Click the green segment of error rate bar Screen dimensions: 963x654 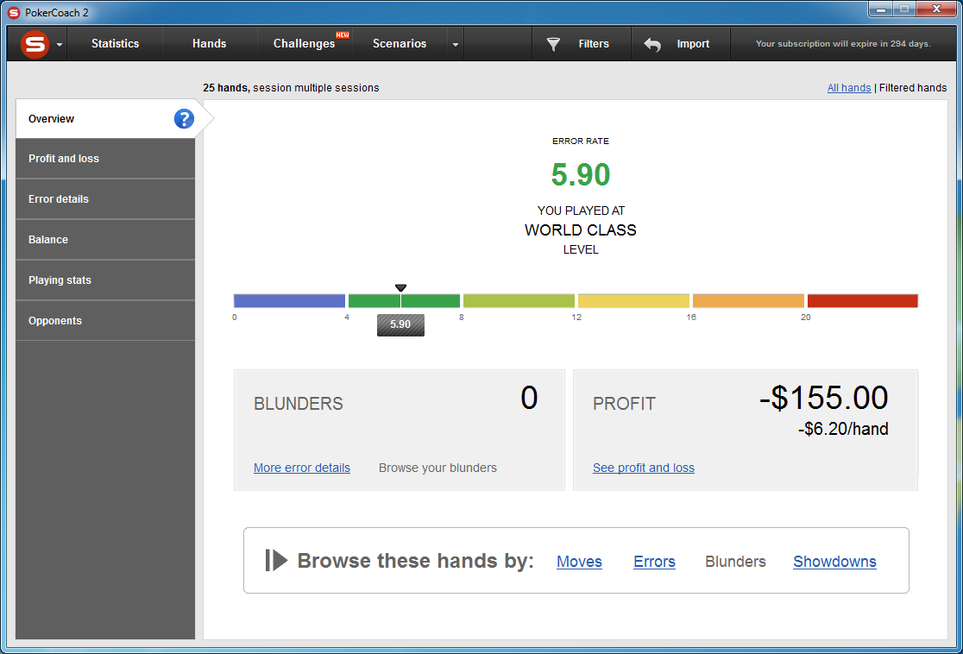click(x=404, y=301)
